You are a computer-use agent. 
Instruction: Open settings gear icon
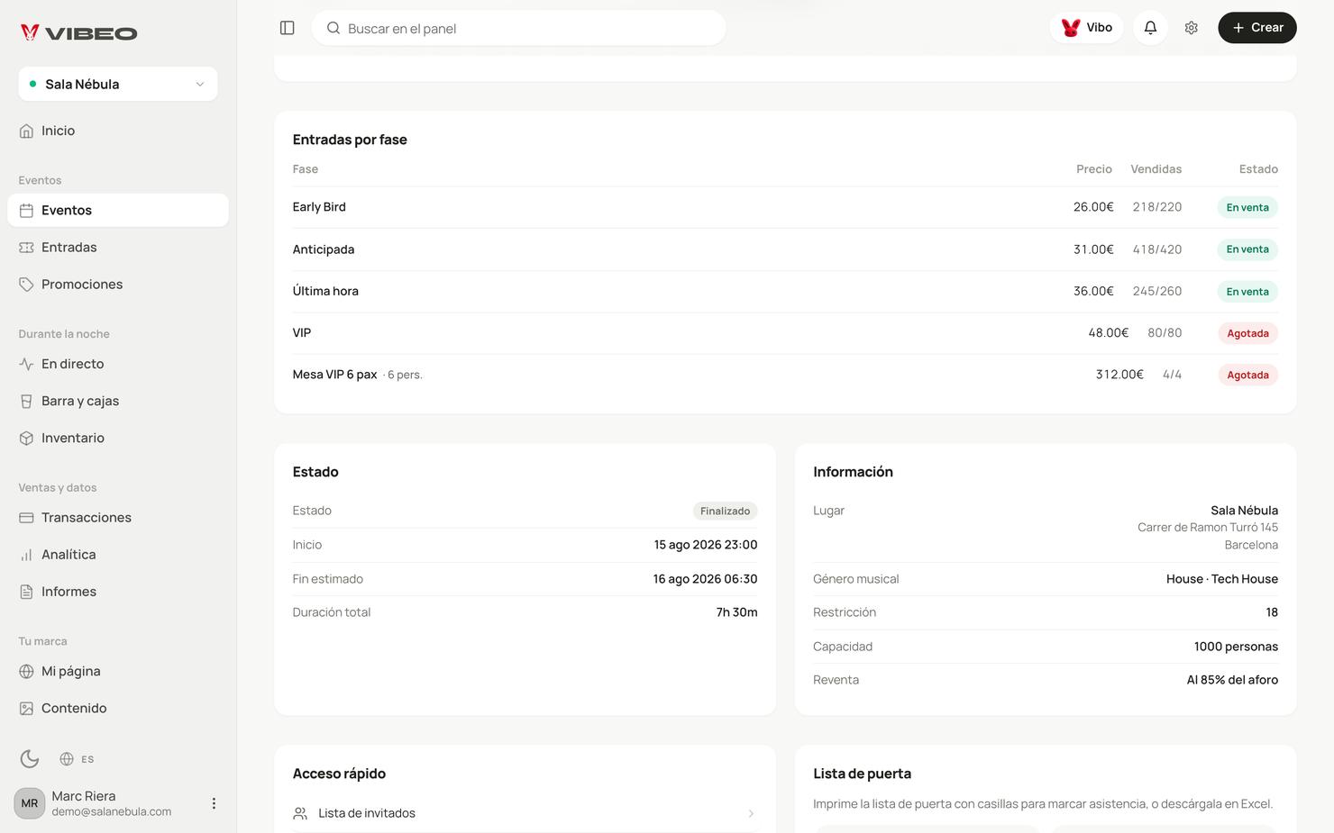point(1192,28)
